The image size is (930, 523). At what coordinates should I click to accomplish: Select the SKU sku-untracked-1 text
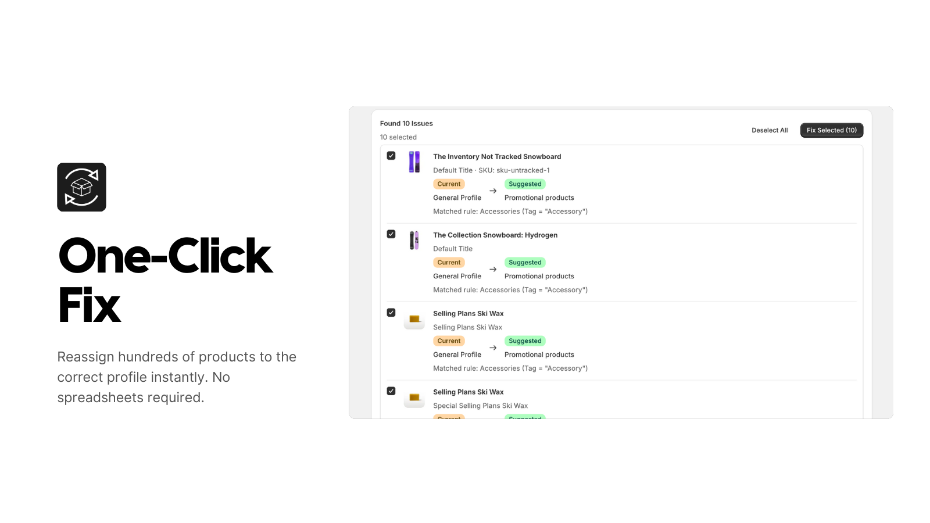coord(491,170)
